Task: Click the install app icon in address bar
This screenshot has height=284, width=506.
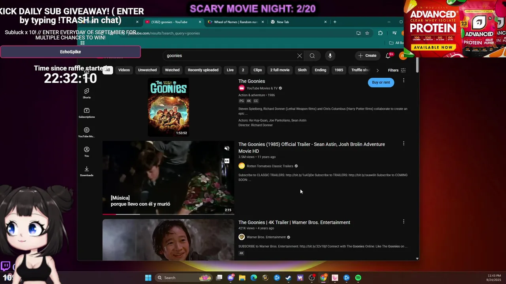Action: [359, 33]
